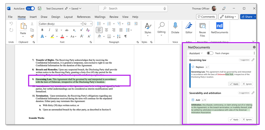Ignore the Governing Law replace suggestion
The width and height of the screenshot is (265, 130).
tap(247, 84)
